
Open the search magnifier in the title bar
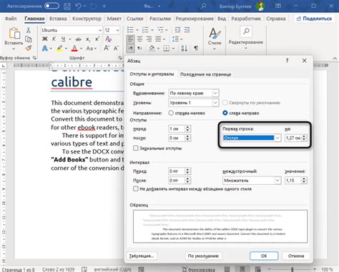[203, 6]
